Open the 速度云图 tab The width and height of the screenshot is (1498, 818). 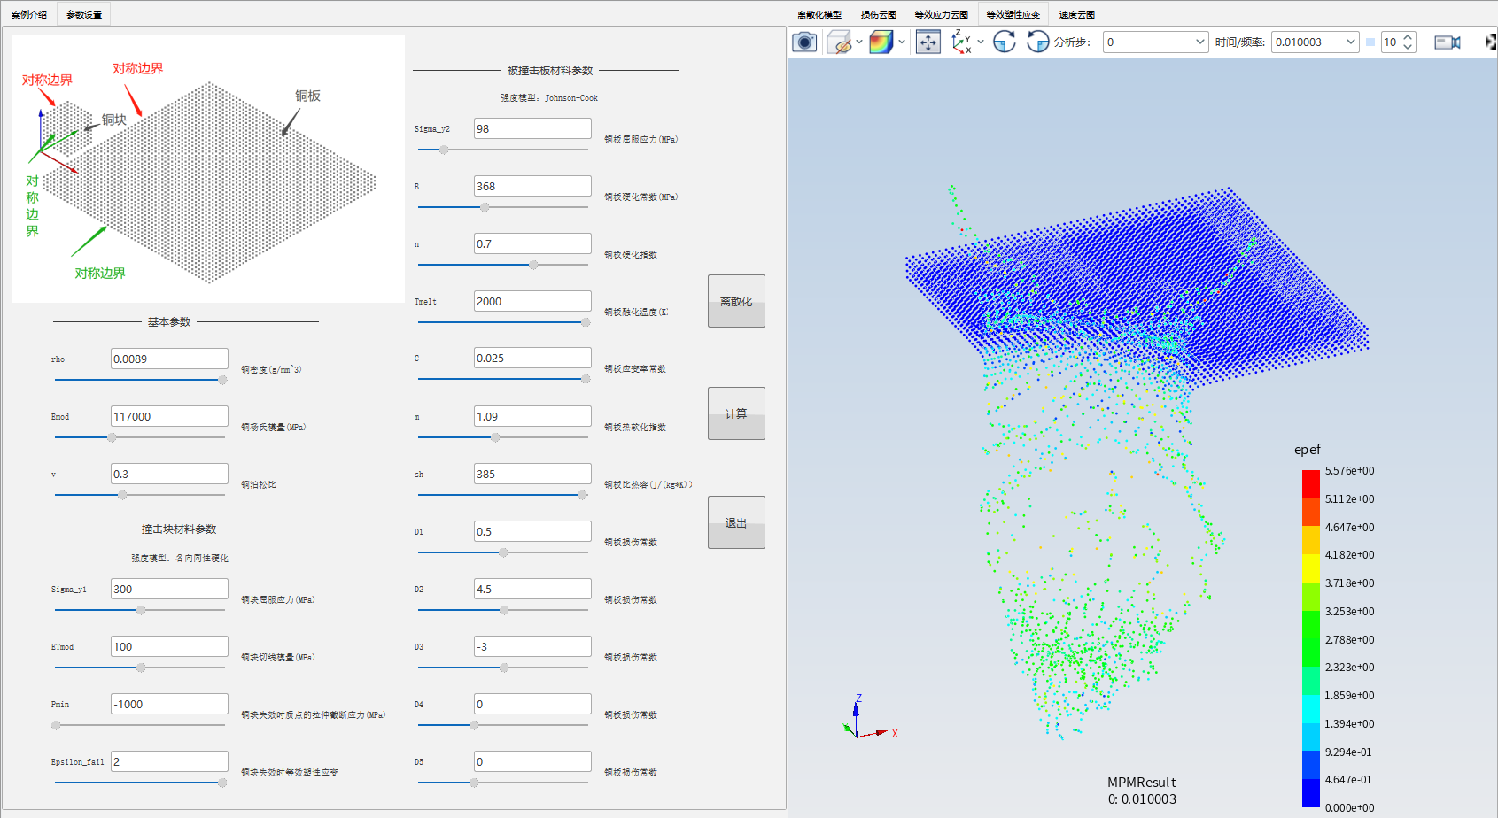(1077, 14)
